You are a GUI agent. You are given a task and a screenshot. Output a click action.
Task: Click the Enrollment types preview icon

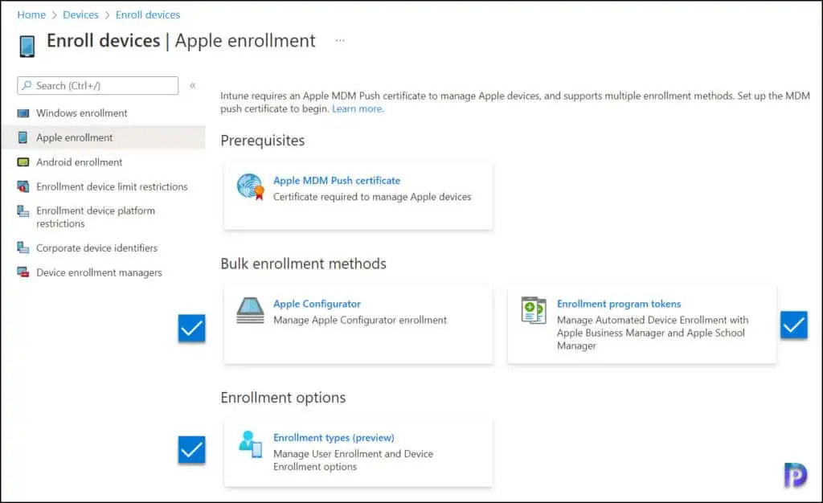[x=251, y=444]
